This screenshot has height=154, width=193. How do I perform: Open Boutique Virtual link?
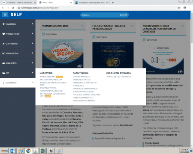coord(48,88)
